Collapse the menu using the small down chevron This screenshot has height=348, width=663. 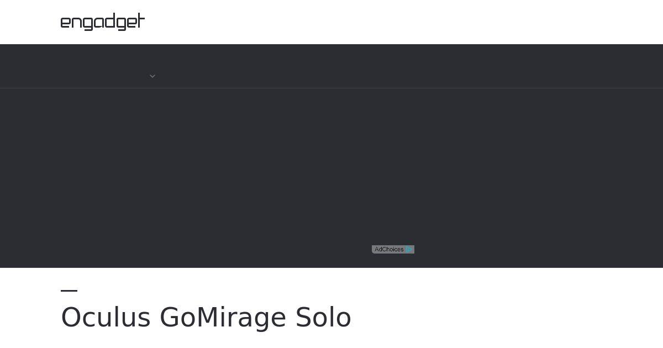(152, 76)
